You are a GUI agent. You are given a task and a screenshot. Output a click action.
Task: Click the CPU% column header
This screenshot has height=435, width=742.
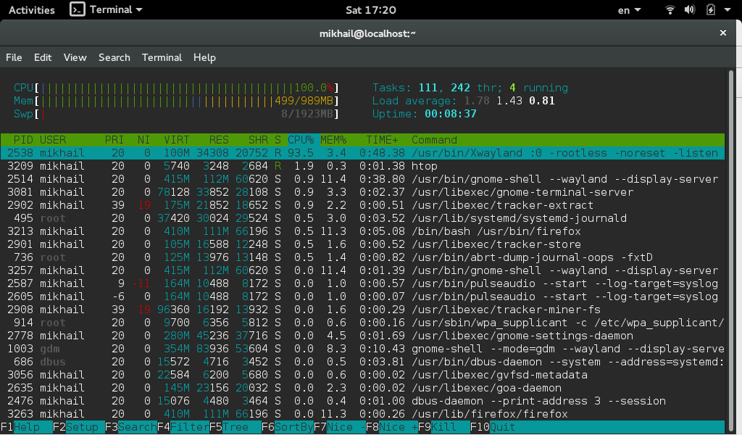pyautogui.click(x=301, y=139)
